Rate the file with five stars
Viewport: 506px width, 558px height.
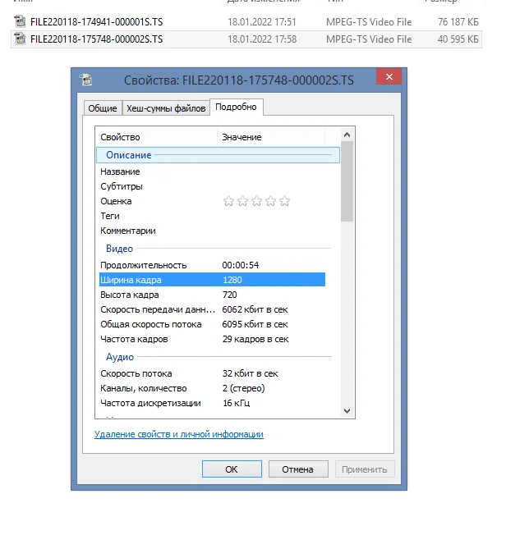pos(284,201)
